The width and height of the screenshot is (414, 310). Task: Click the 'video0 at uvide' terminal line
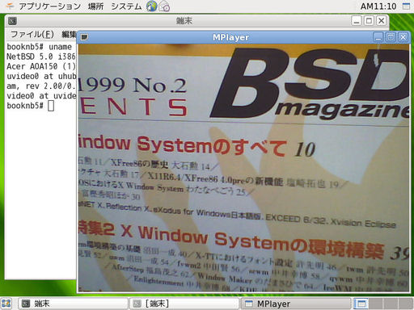pyautogui.click(x=41, y=96)
